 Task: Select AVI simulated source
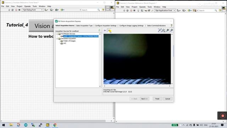click(65, 43)
